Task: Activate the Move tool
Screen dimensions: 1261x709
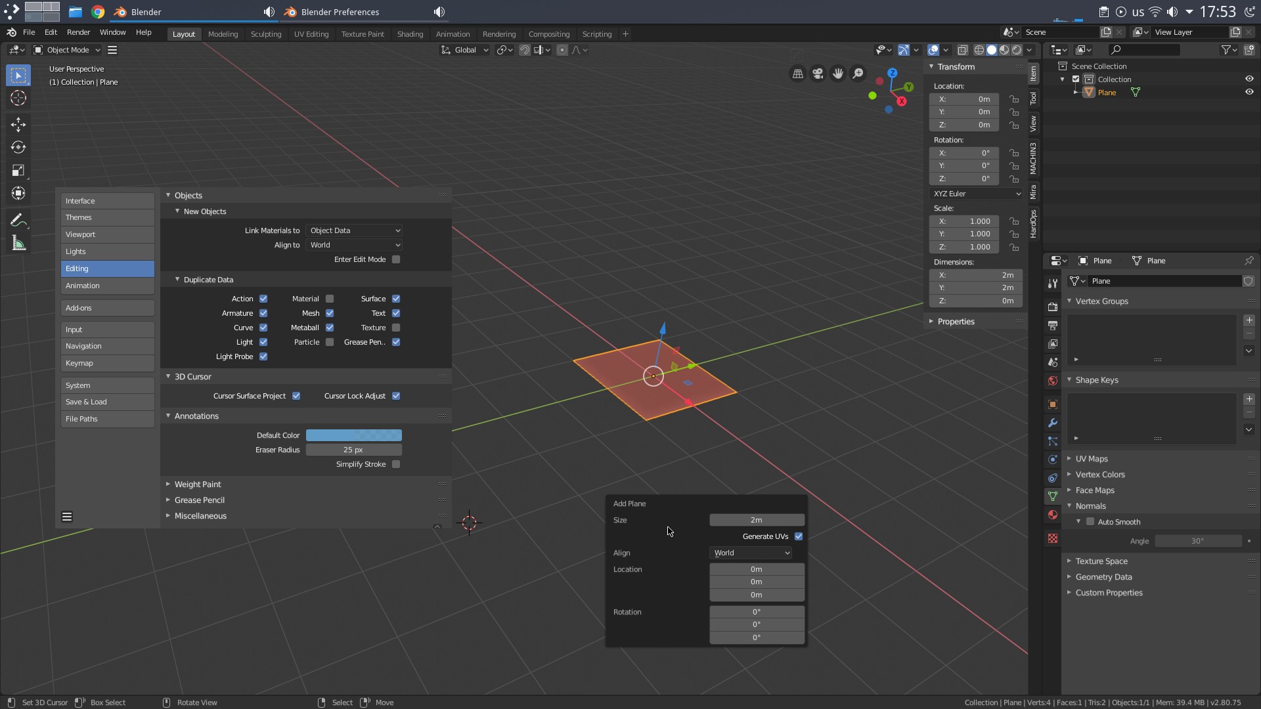Action: (x=18, y=125)
